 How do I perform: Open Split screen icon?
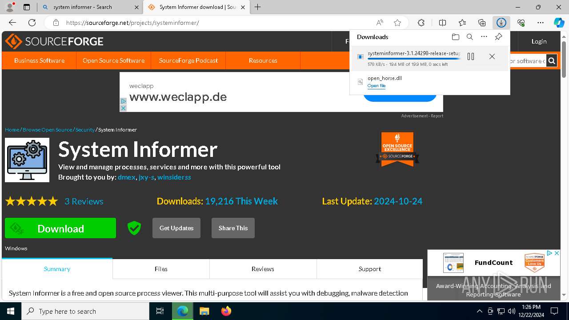(x=442, y=23)
